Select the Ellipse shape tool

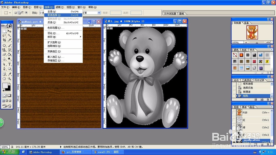pyautogui.click(x=9, y=69)
